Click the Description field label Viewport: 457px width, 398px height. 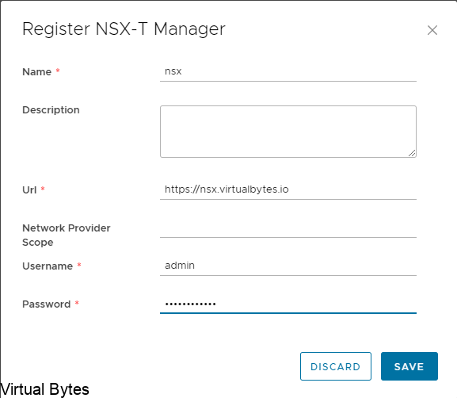[x=51, y=110]
